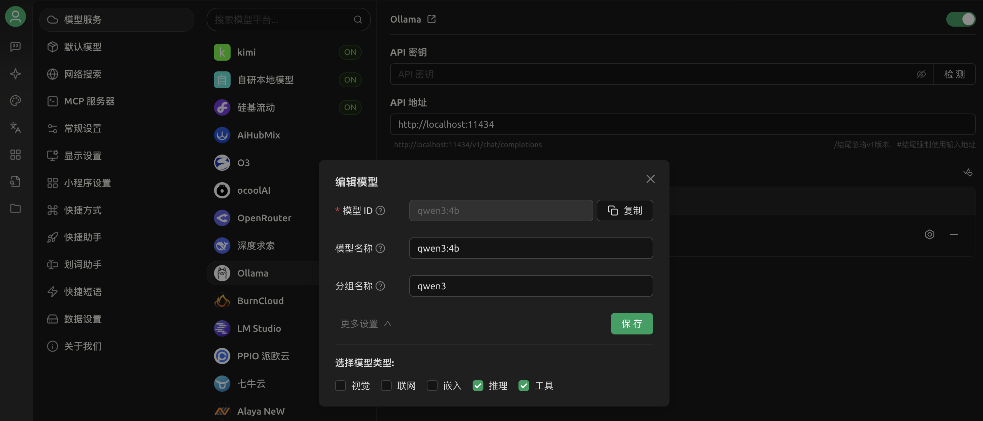Viewport: 983px width, 421px height.
Task: Enable the 视觉 model type checkbox
Action: [x=340, y=386]
